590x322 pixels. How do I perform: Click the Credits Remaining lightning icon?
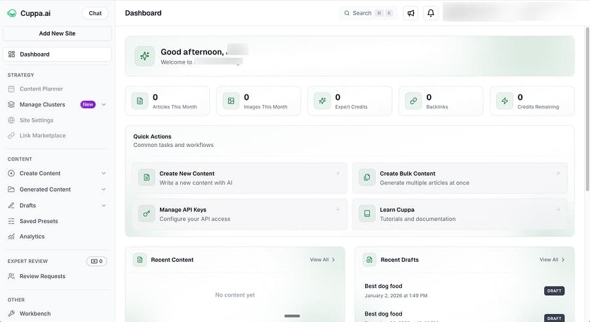[x=504, y=101]
